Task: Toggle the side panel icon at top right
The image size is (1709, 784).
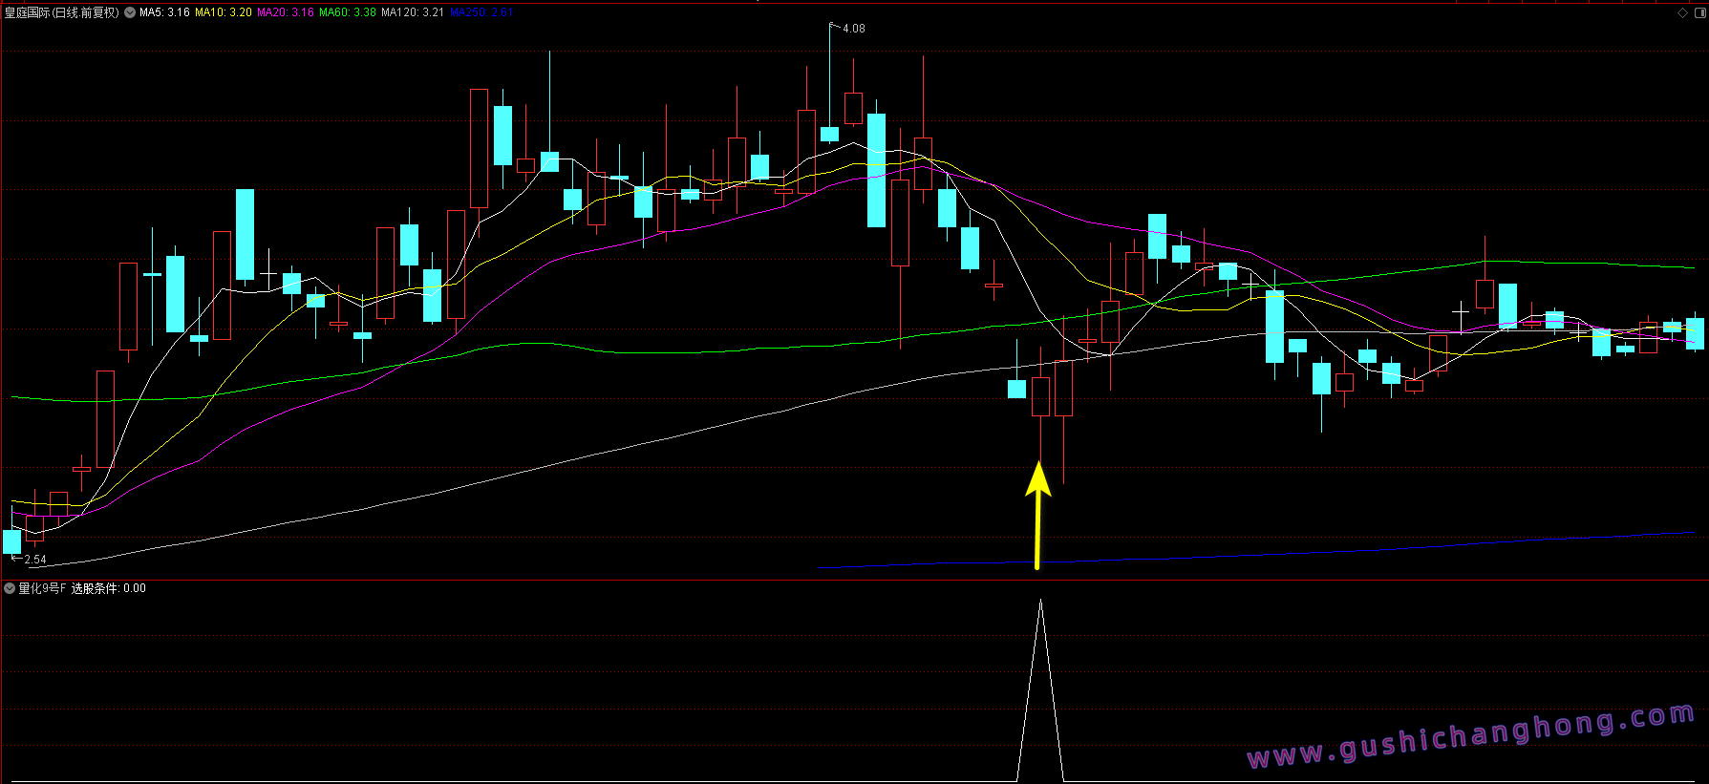Action: click(x=1698, y=12)
